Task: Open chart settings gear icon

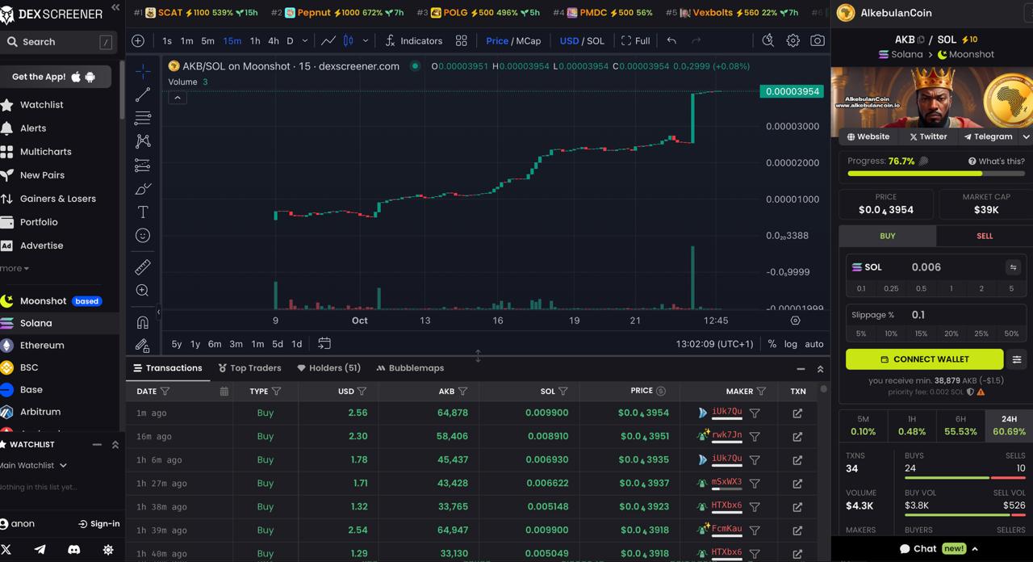Action: [793, 40]
